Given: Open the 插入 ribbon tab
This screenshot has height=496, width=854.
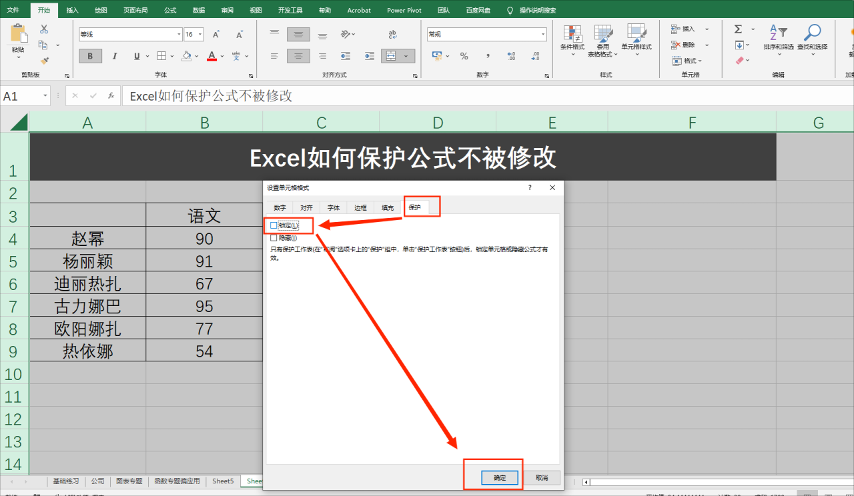Looking at the screenshot, I should 72,10.
